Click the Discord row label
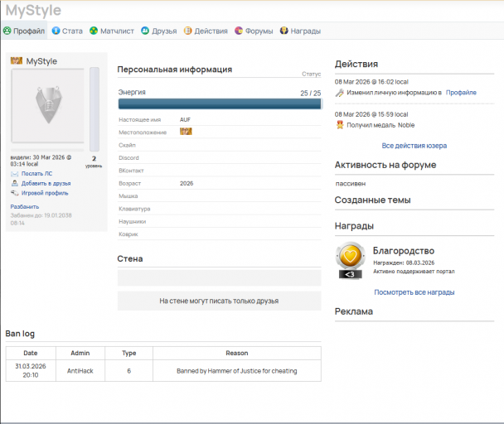 click(x=128, y=157)
